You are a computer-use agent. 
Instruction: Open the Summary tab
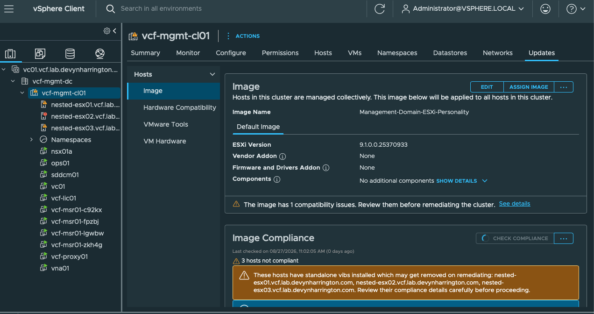(x=145, y=53)
